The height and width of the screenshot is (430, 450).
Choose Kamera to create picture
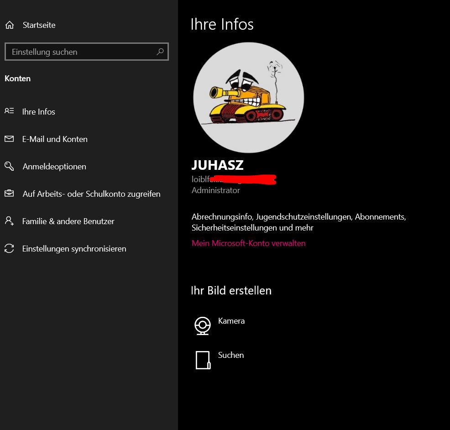tap(231, 321)
